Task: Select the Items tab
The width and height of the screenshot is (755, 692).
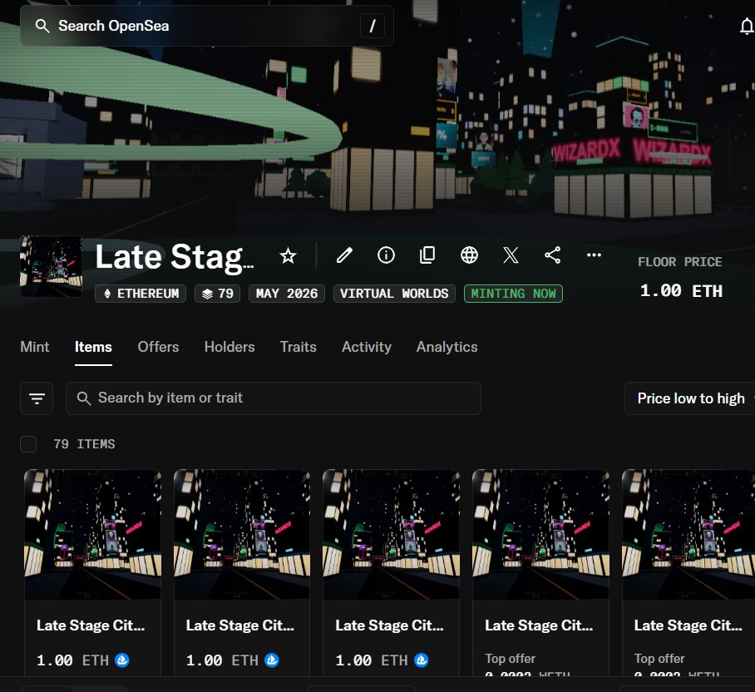Action: (93, 347)
